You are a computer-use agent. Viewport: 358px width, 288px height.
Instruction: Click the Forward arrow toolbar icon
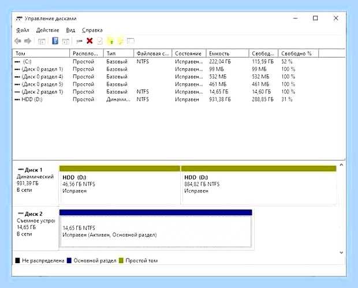28,41
